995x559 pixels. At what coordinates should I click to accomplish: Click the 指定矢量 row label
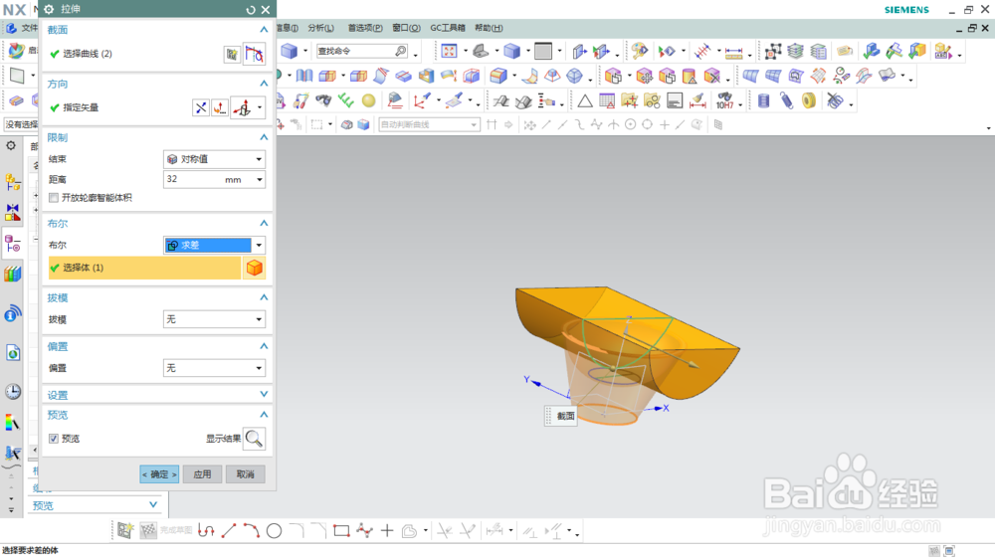[81, 107]
